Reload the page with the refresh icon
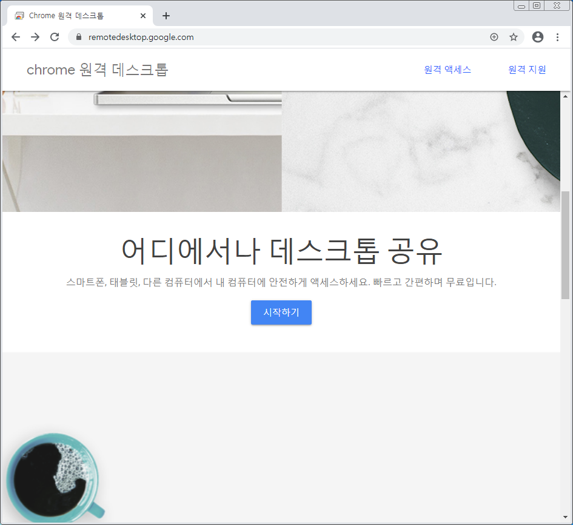Screen dimensions: 573x525 (55, 37)
